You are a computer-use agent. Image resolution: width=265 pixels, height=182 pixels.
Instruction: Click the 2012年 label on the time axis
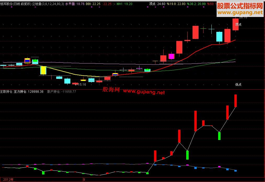tap(8, 180)
